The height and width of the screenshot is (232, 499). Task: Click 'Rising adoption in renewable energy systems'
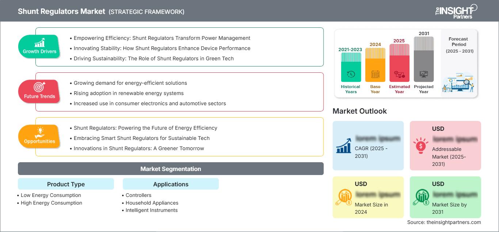129,93
